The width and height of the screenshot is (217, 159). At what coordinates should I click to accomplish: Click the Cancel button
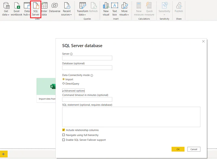pos(194,149)
